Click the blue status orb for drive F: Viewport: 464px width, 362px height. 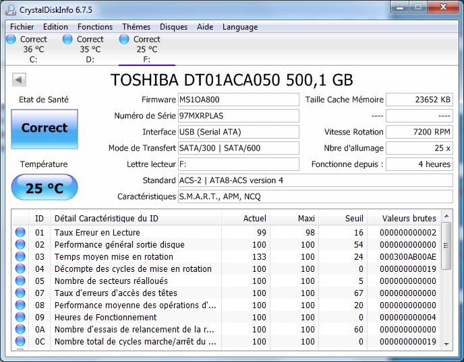pos(124,39)
